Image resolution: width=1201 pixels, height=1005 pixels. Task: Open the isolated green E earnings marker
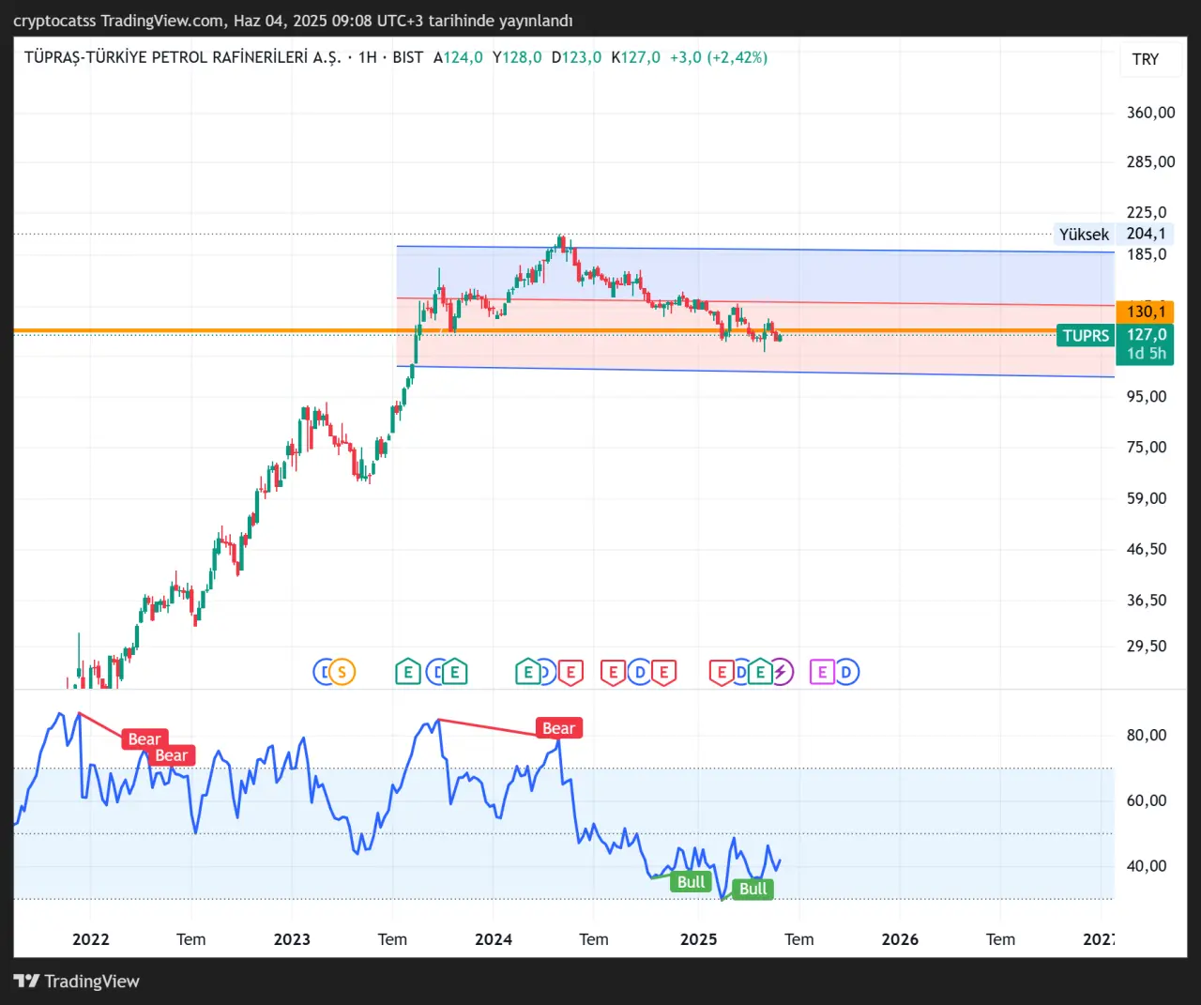point(408,672)
